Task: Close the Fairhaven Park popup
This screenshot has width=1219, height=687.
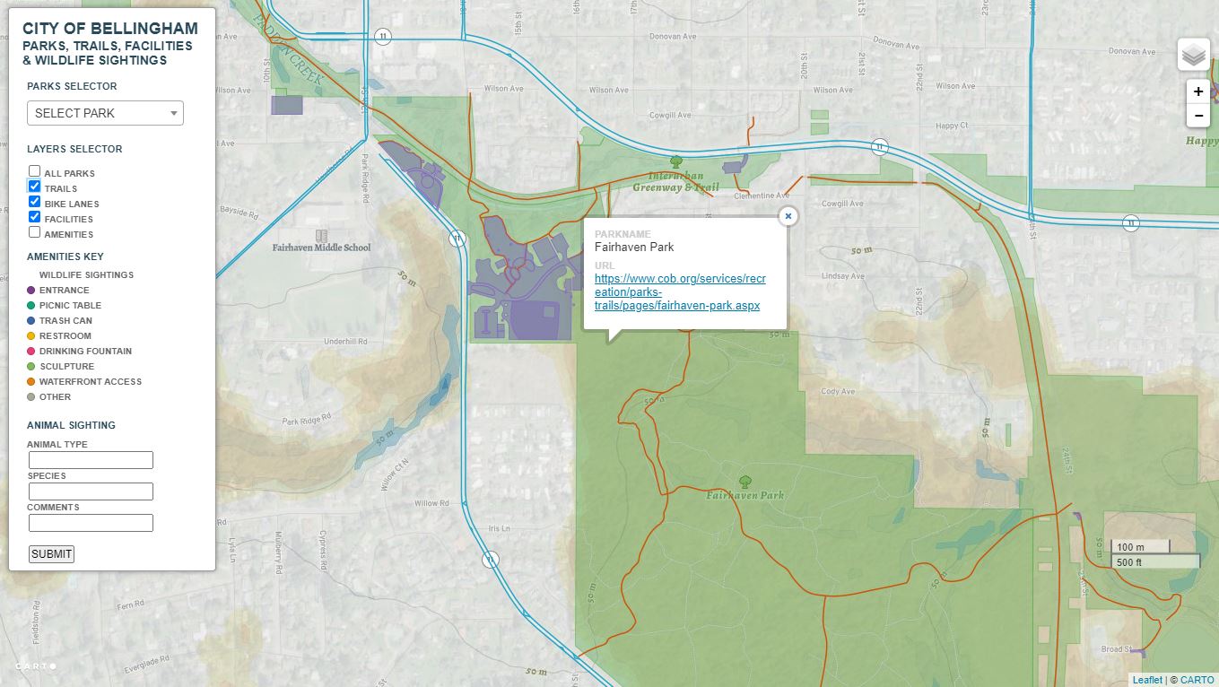Action: click(788, 216)
